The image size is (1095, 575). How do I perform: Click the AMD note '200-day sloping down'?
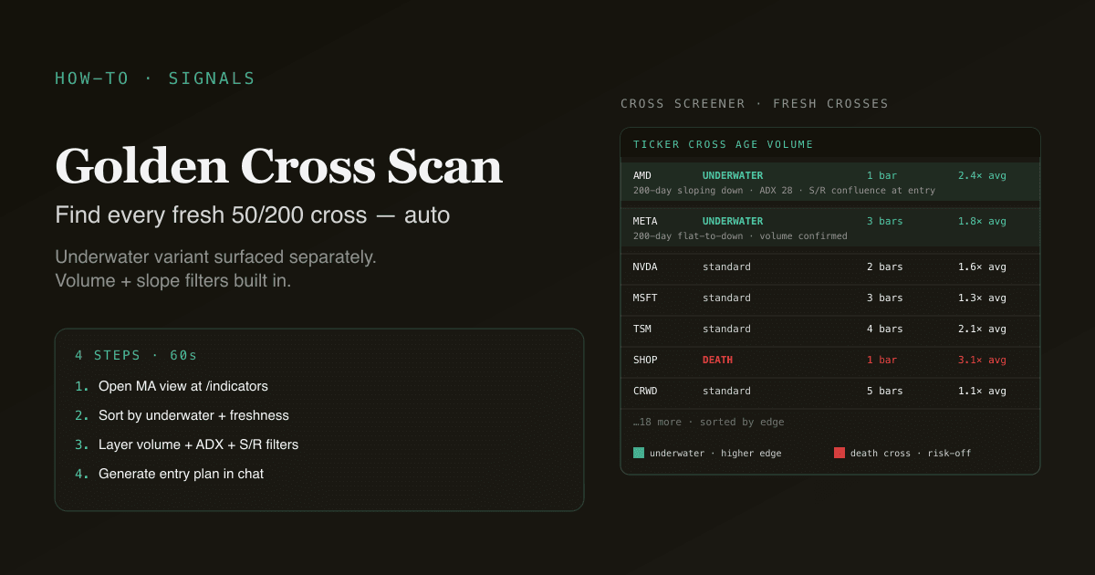(x=690, y=191)
